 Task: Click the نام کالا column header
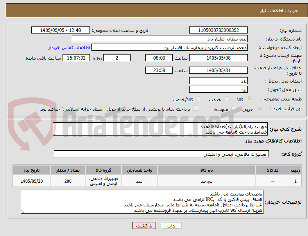pyautogui.click(x=206, y=170)
